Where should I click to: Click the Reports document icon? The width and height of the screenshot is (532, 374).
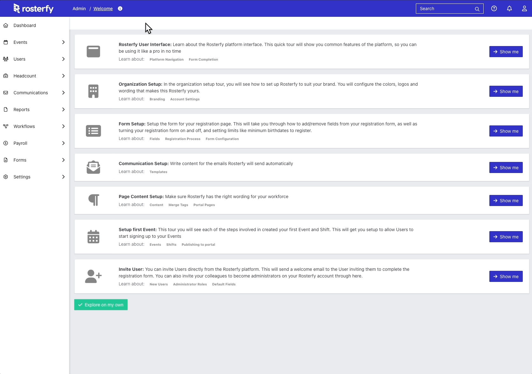tap(6, 110)
